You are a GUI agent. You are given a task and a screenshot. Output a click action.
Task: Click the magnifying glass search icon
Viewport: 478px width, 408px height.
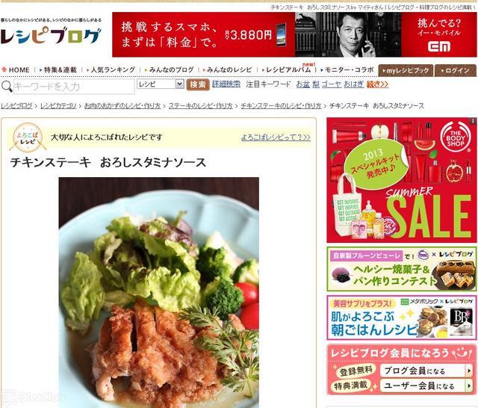coord(7,86)
